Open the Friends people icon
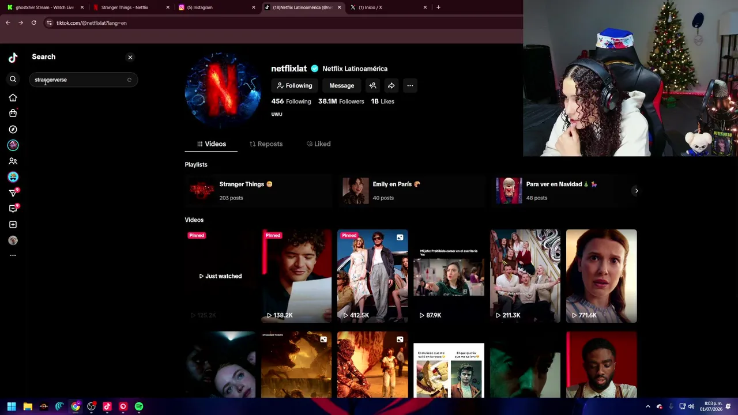Screen dimensions: 738x415 coord(13,161)
